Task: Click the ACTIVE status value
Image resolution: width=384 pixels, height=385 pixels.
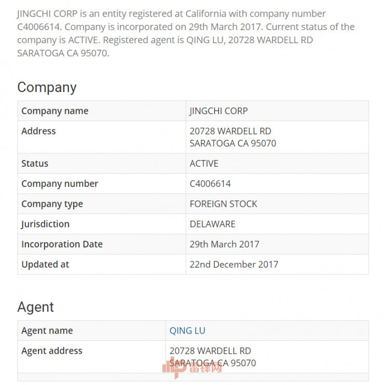Action: pos(204,164)
